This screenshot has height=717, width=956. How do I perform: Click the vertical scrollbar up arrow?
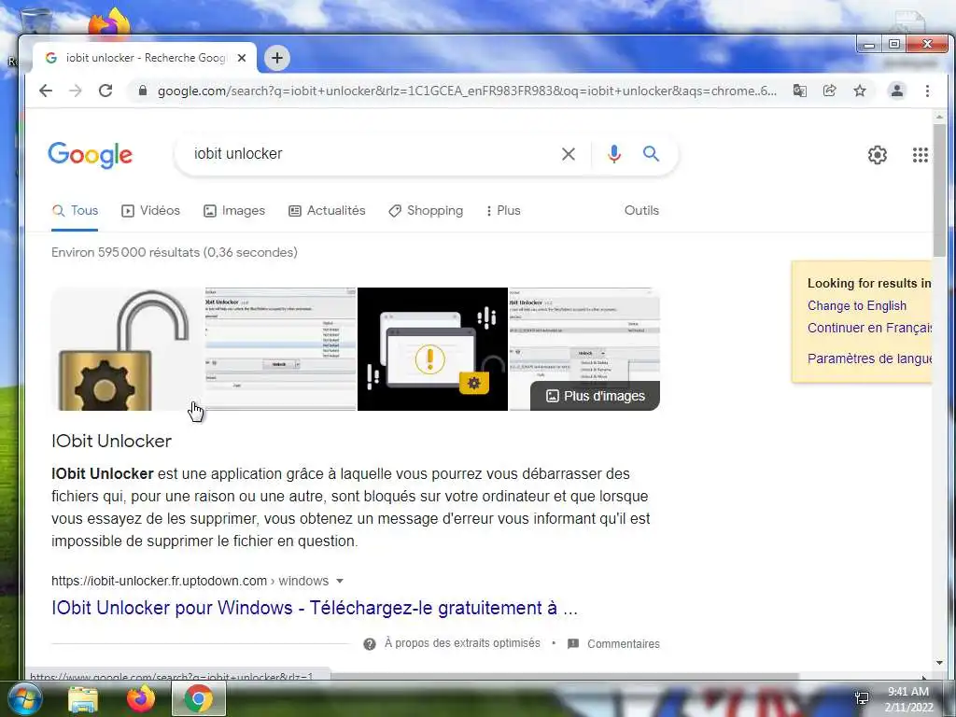[939, 117]
